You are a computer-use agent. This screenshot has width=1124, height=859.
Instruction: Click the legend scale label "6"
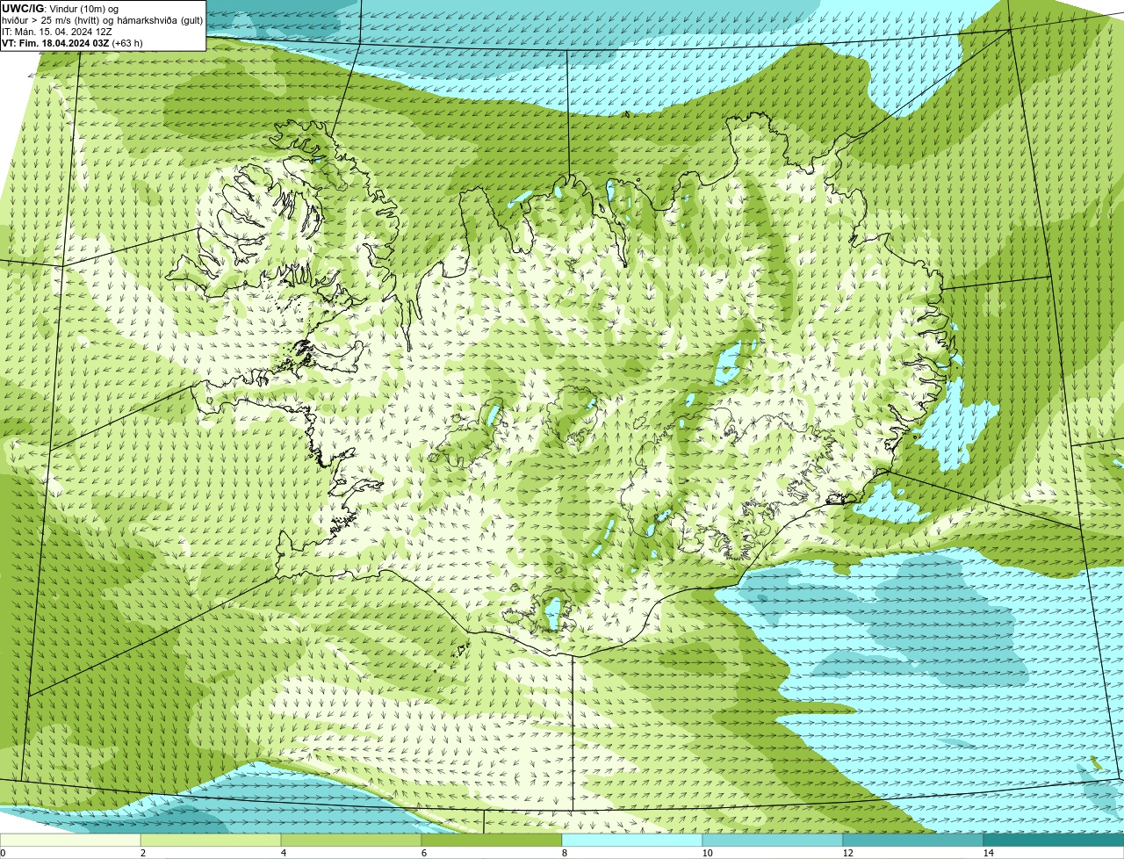click(423, 853)
